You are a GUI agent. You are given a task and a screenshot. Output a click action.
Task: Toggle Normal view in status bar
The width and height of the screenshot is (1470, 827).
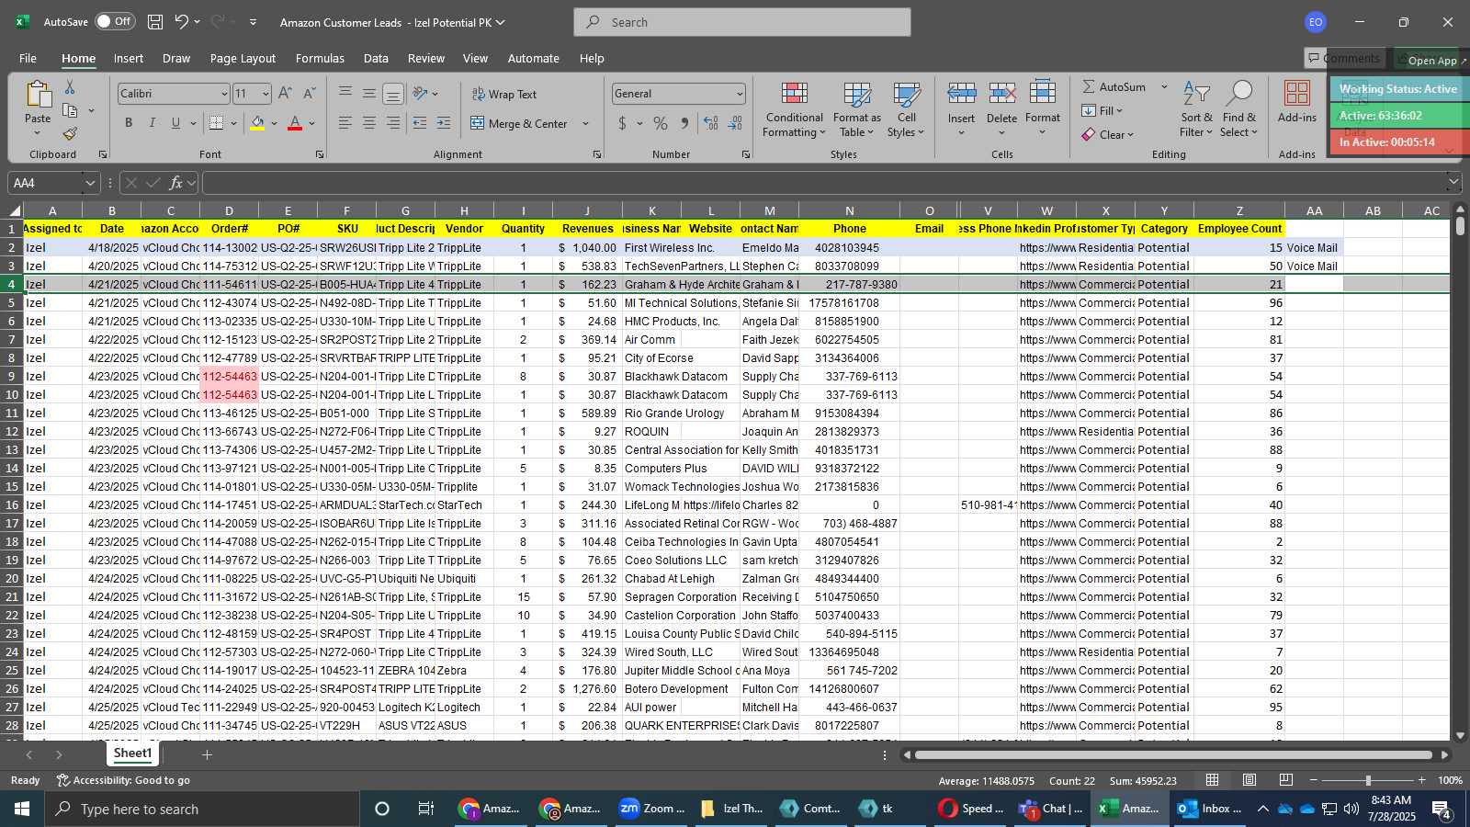1213,780
